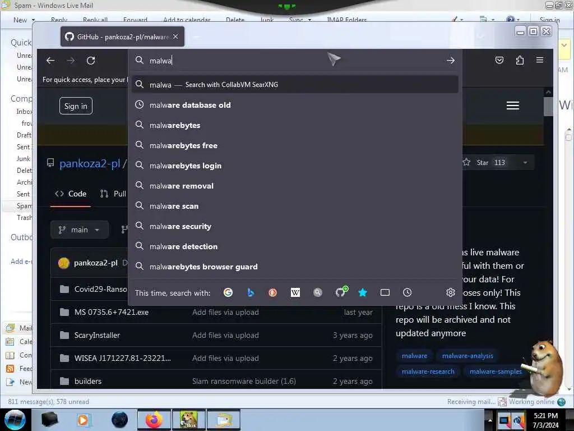Select suggestion malwarebytes free
The height and width of the screenshot is (431, 574).
(295, 145)
